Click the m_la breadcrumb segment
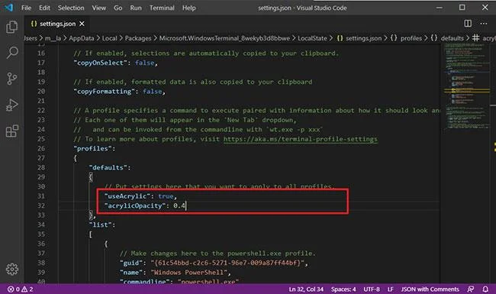 (53, 38)
